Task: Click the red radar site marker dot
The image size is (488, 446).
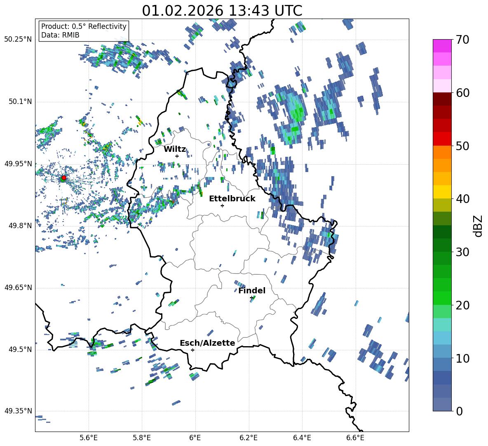Action: pos(64,178)
